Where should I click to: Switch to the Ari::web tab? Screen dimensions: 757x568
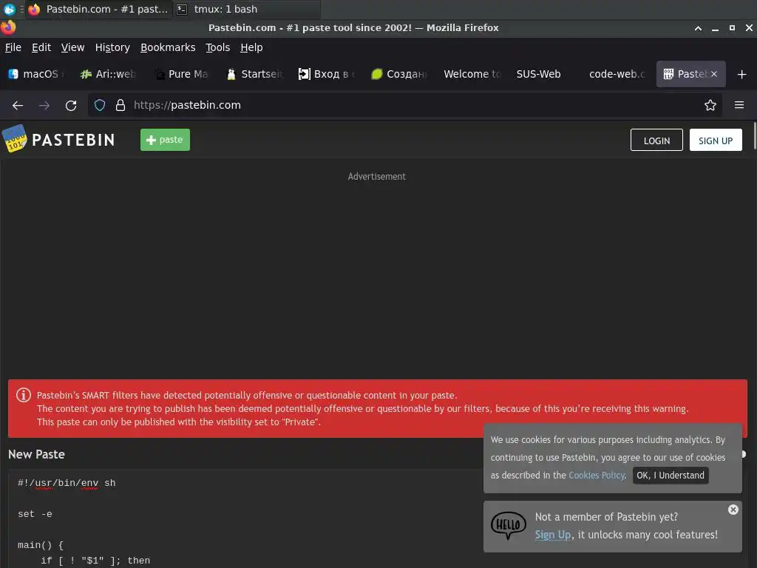[109, 74]
